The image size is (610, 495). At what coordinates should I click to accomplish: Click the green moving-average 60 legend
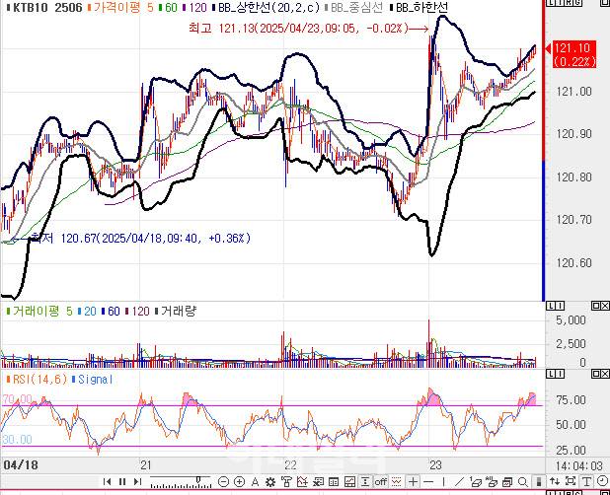(168, 7)
